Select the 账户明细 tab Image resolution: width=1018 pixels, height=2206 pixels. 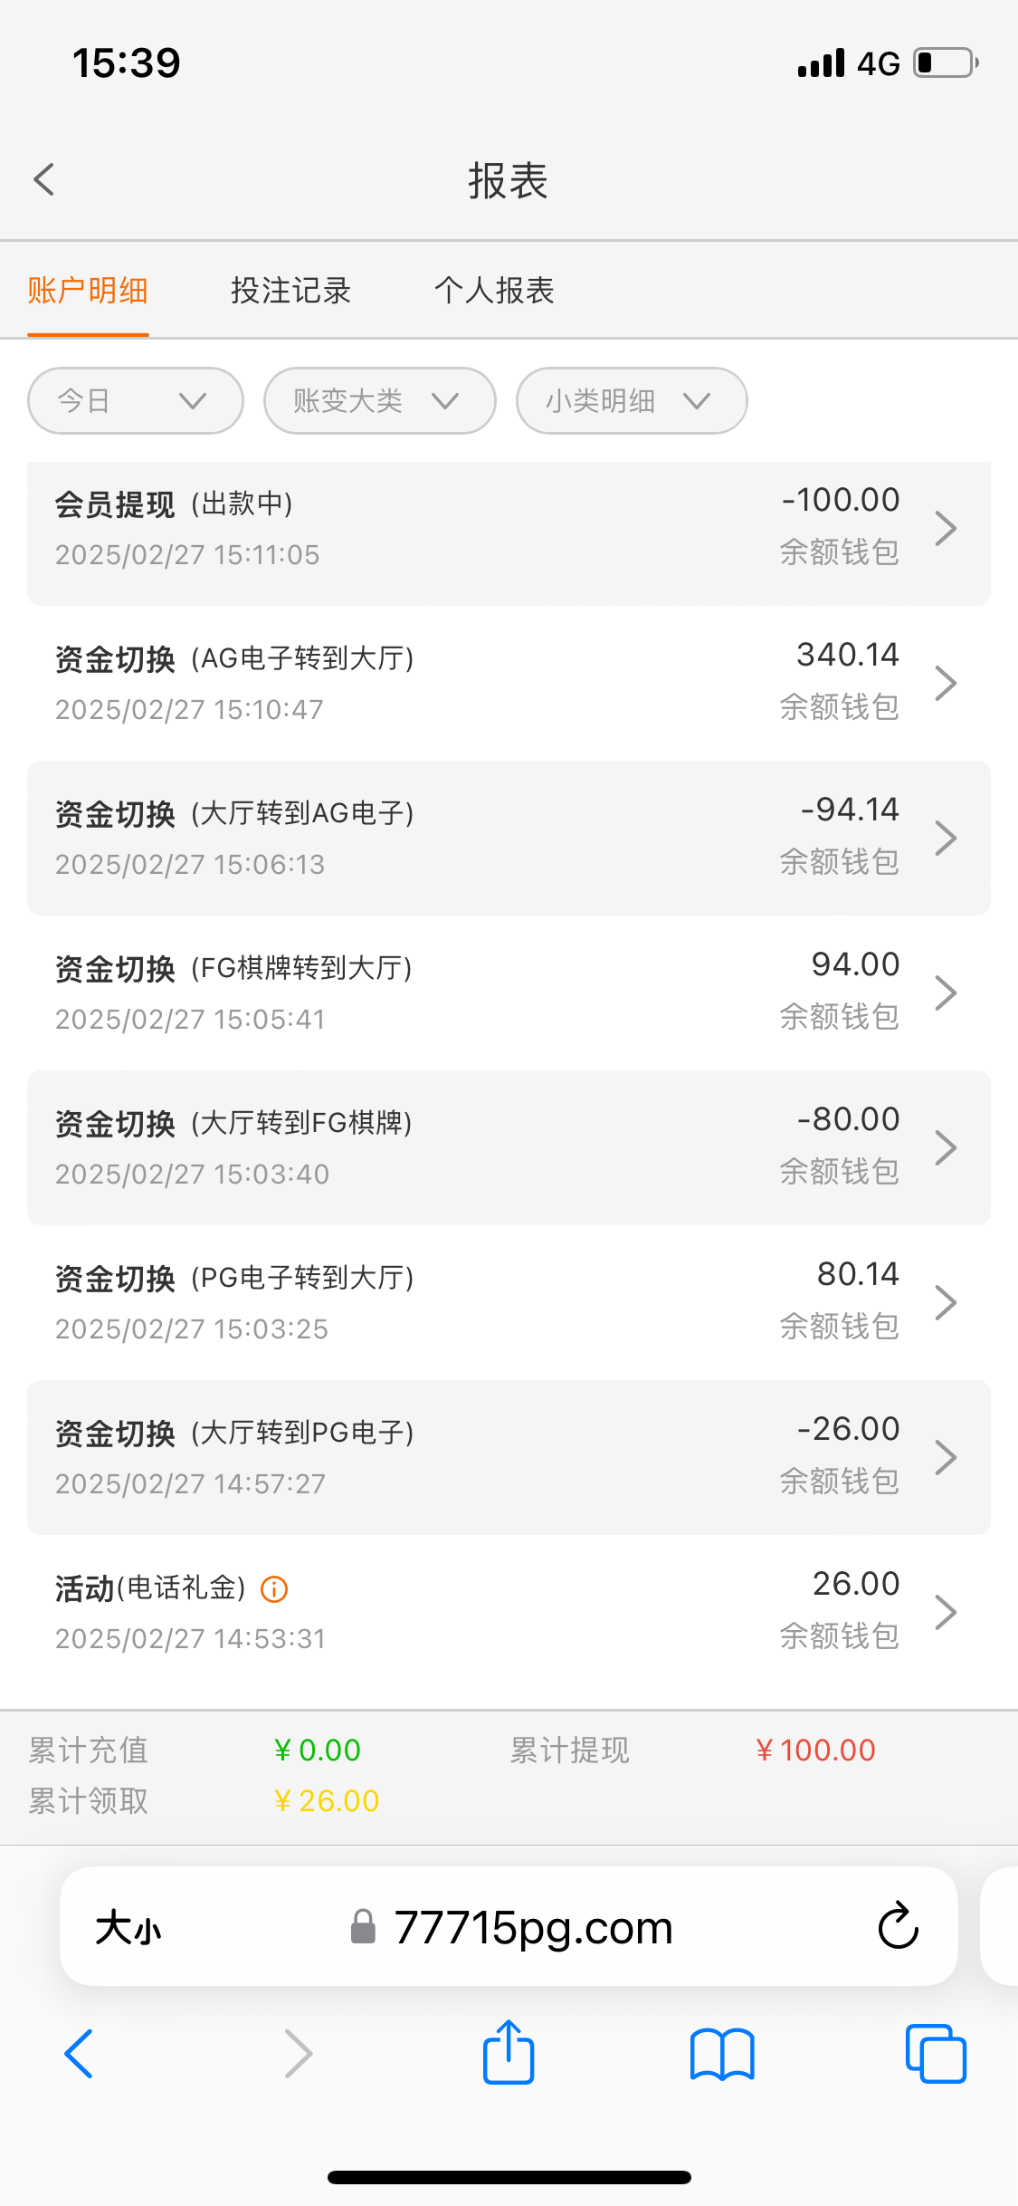click(x=88, y=291)
